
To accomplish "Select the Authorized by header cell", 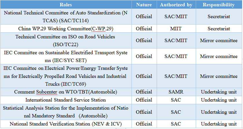I will tap(176, 5).
